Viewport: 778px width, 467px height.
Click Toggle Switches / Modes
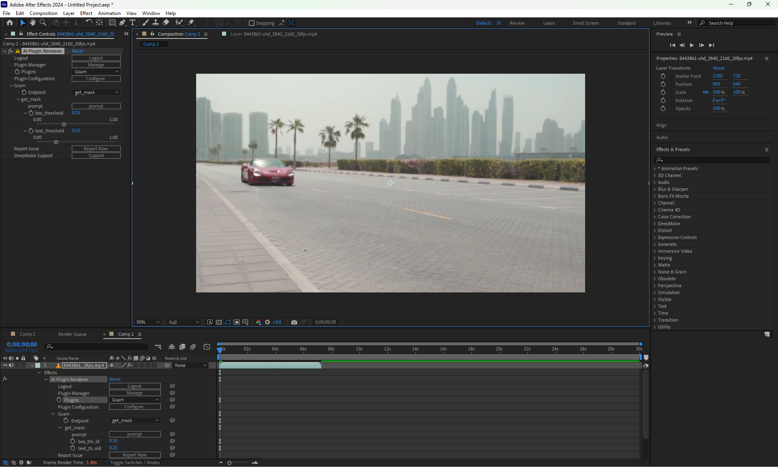click(135, 463)
